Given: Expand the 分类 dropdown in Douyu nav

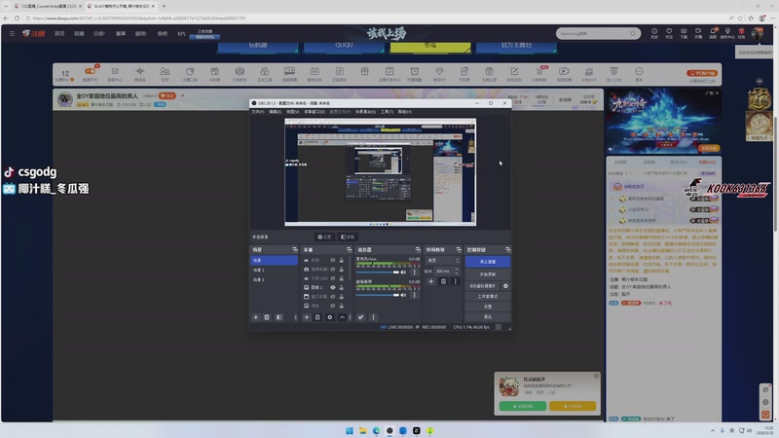Looking at the screenshot, I should 99,34.
